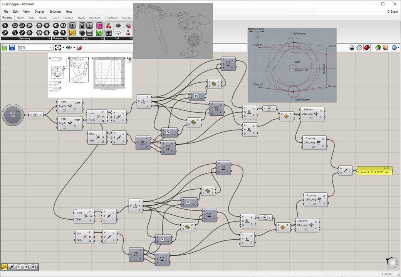Click the negative x shortcut button bottom-left
The height and width of the screenshot is (277, 401).
click(26, 267)
